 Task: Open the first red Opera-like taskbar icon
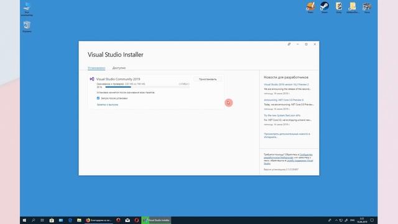tap(118, 220)
